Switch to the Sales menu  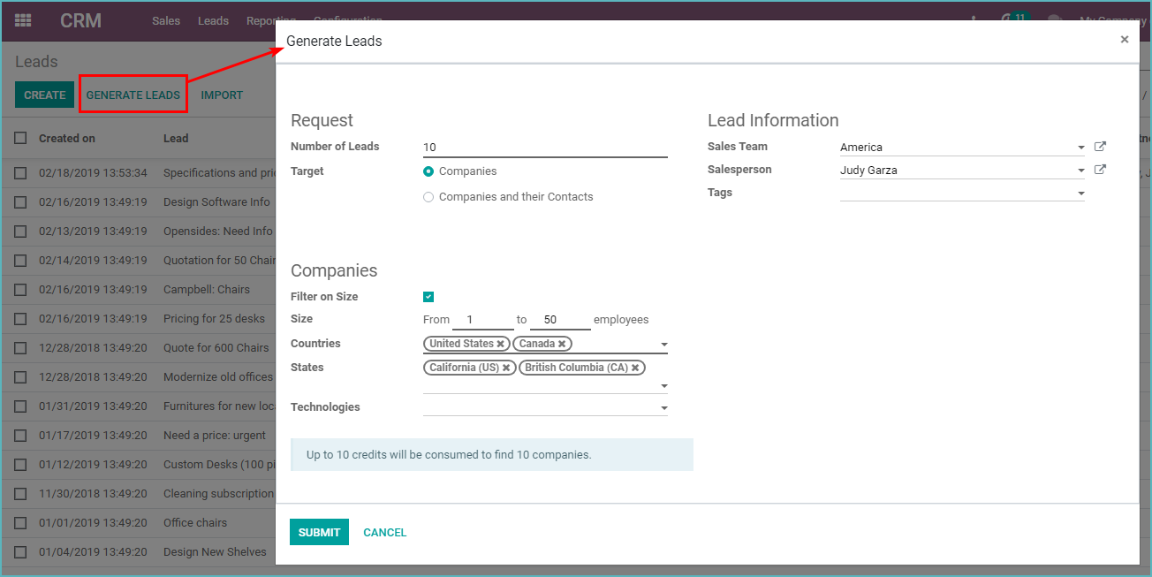click(166, 20)
